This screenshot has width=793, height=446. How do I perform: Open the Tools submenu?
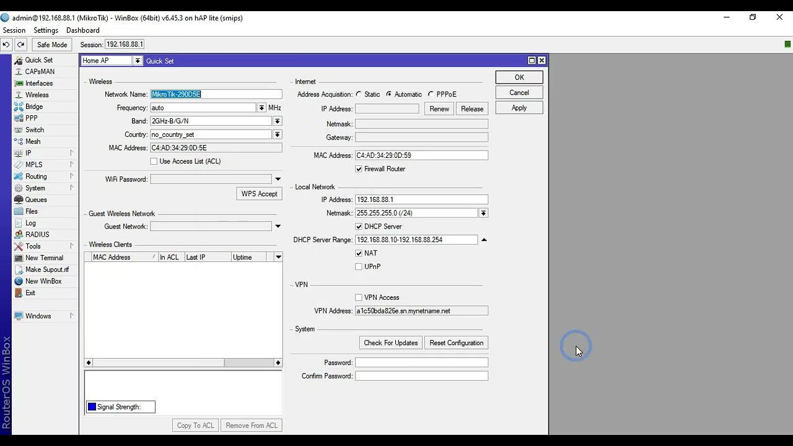point(33,246)
